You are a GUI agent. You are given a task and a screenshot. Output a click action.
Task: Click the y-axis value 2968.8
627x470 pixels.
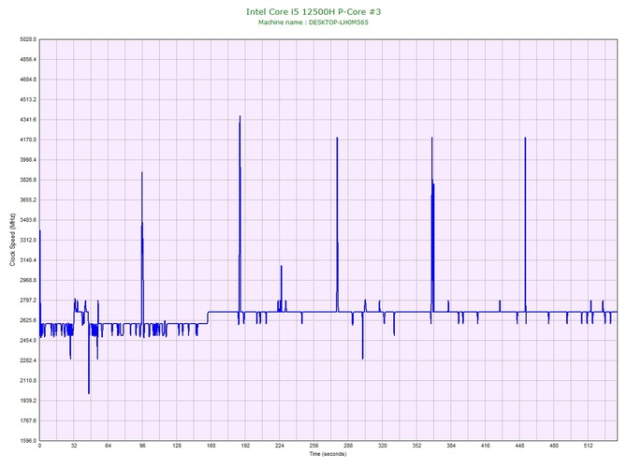point(28,280)
